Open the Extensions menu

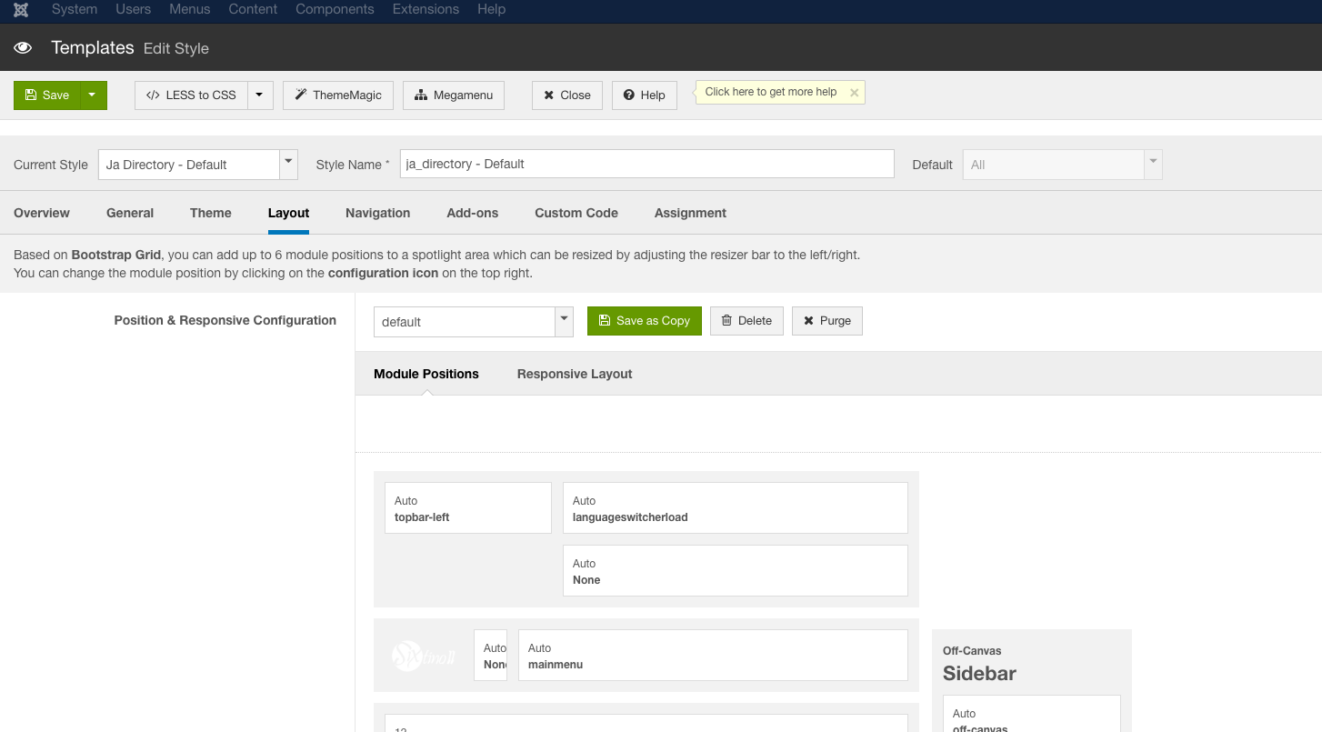pyautogui.click(x=426, y=9)
